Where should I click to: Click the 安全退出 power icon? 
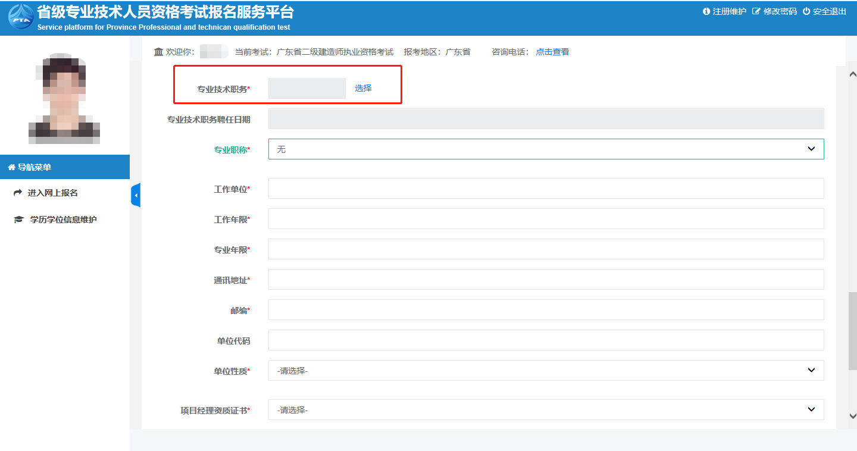pos(806,11)
